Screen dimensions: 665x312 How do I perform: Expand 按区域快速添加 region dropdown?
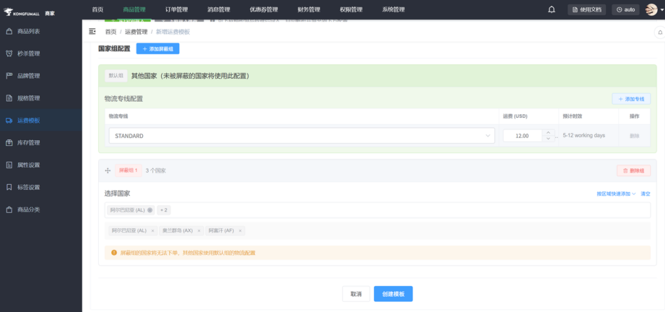coord(616,194)
